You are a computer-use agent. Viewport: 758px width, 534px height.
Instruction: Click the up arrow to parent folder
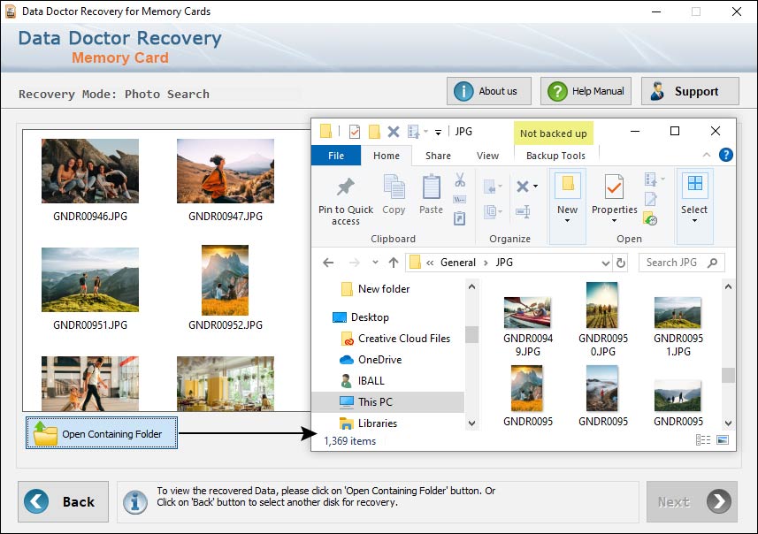click(x=394, y=263)
